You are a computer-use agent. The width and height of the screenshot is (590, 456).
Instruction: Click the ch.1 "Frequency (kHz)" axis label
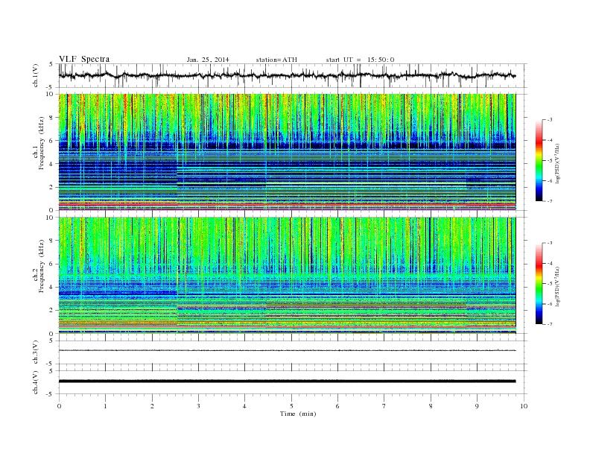click(42, 143)
